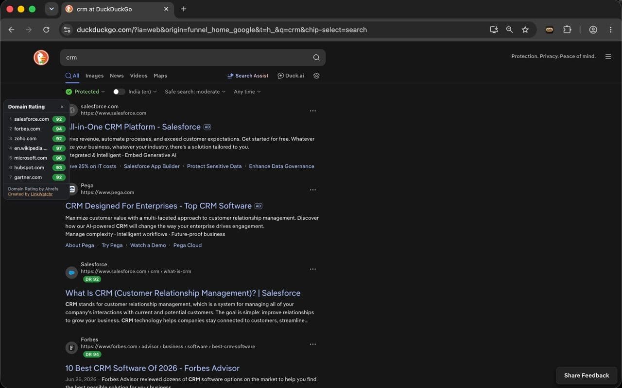
Task: Click the search magnifier icon in search box
Action: (316, 57)
